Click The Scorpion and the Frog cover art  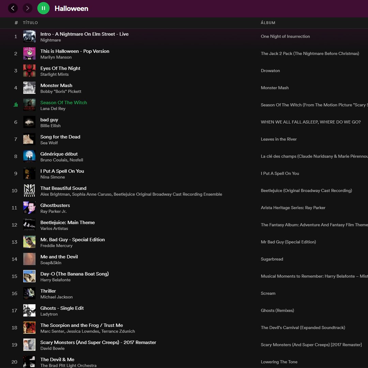[29, 328]
